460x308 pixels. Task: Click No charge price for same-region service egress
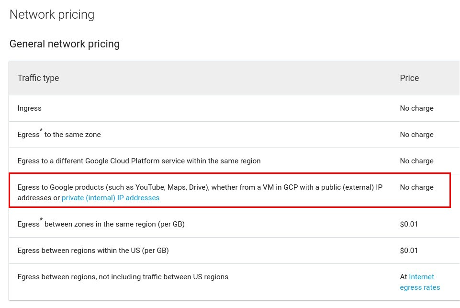[416, 161]
